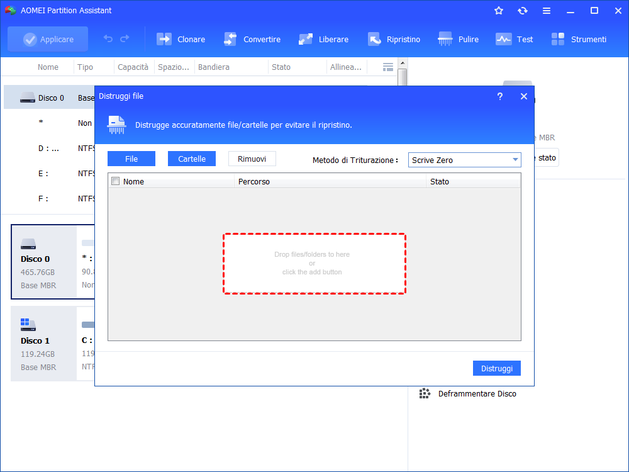Sort by the Bandiera column header

pos(214,67)
